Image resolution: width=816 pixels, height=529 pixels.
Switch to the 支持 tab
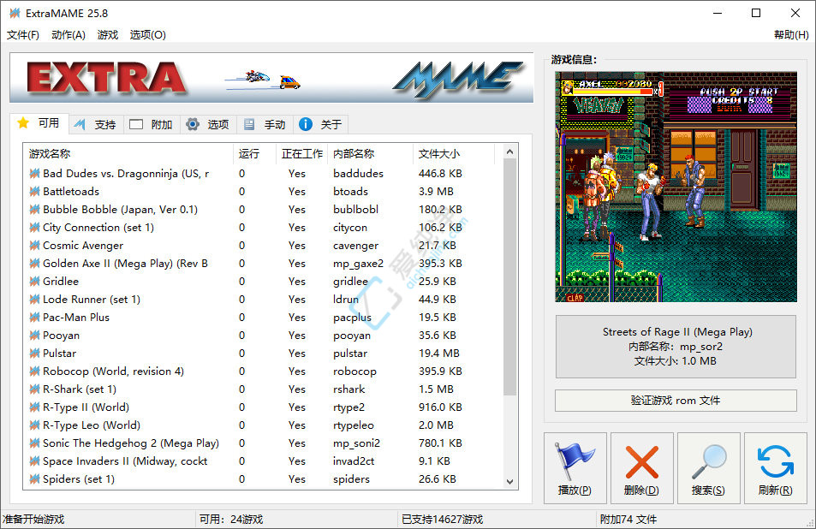coord(95,124)
